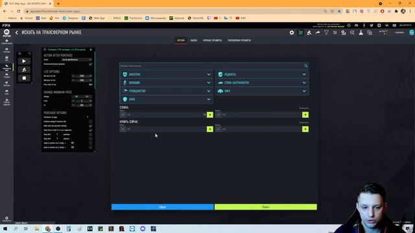Toggle the Stop after 1 minutes checkbox

coord(91,139)
